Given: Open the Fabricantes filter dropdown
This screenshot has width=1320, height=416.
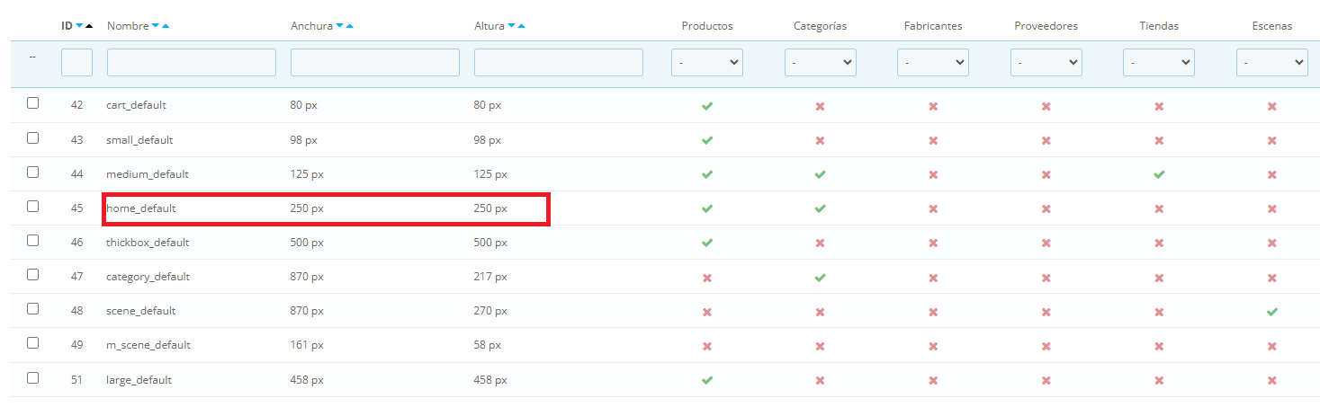Looking at the screenshot, I should click(933, 62).
